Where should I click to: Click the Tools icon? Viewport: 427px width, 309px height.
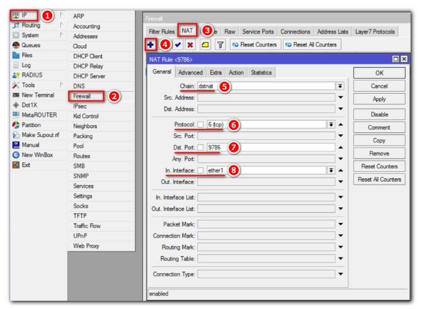(16, 85)
